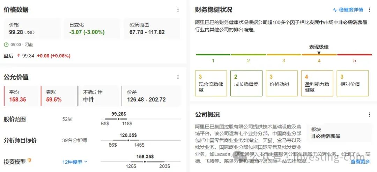Open the 稳健度详情 link

coord(351,10)
